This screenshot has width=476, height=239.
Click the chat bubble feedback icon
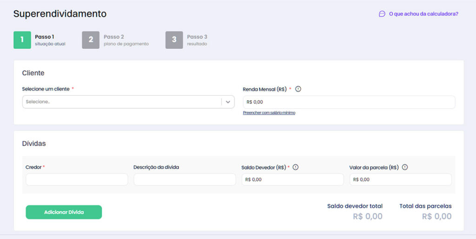click(382, 14)
